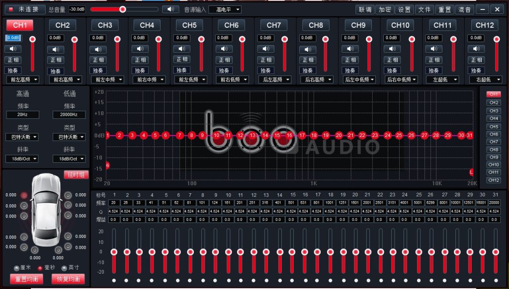The image size is (509, 289).
Task: Select the red highlighted front-left speaker by the car
Action: (24, 195)
